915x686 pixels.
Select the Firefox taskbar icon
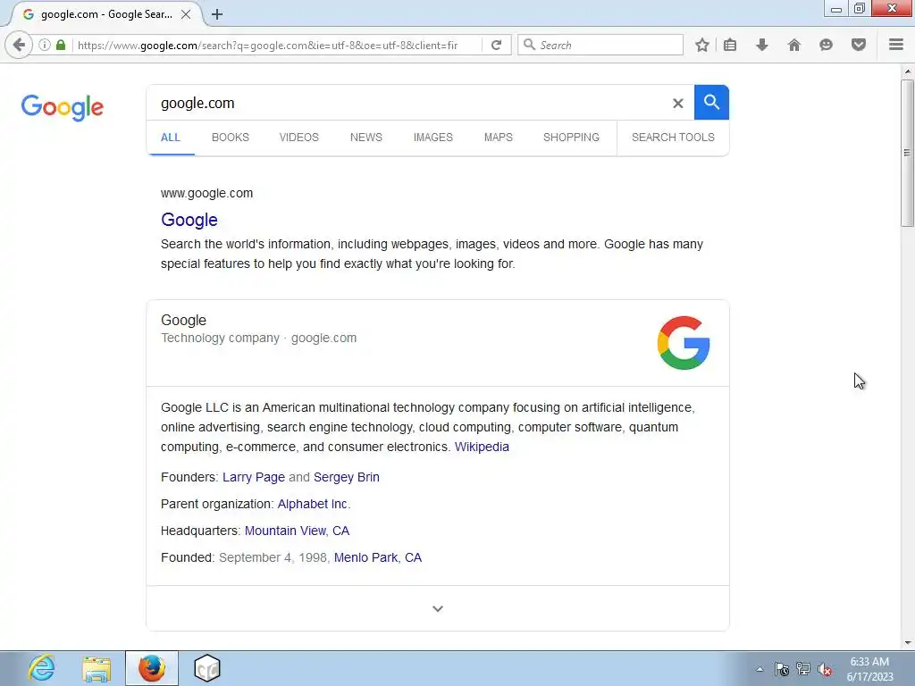[152, 668]
